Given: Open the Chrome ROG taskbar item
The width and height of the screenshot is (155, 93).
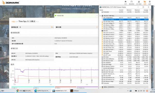Looking at the screenshot, I should tap(24, 91).
